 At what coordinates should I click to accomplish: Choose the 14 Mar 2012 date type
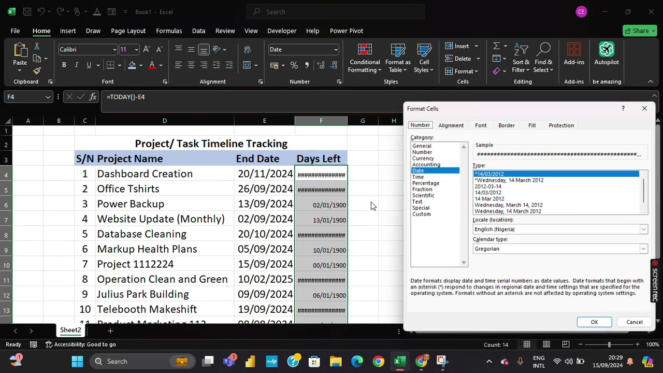(x=489, y=199)
